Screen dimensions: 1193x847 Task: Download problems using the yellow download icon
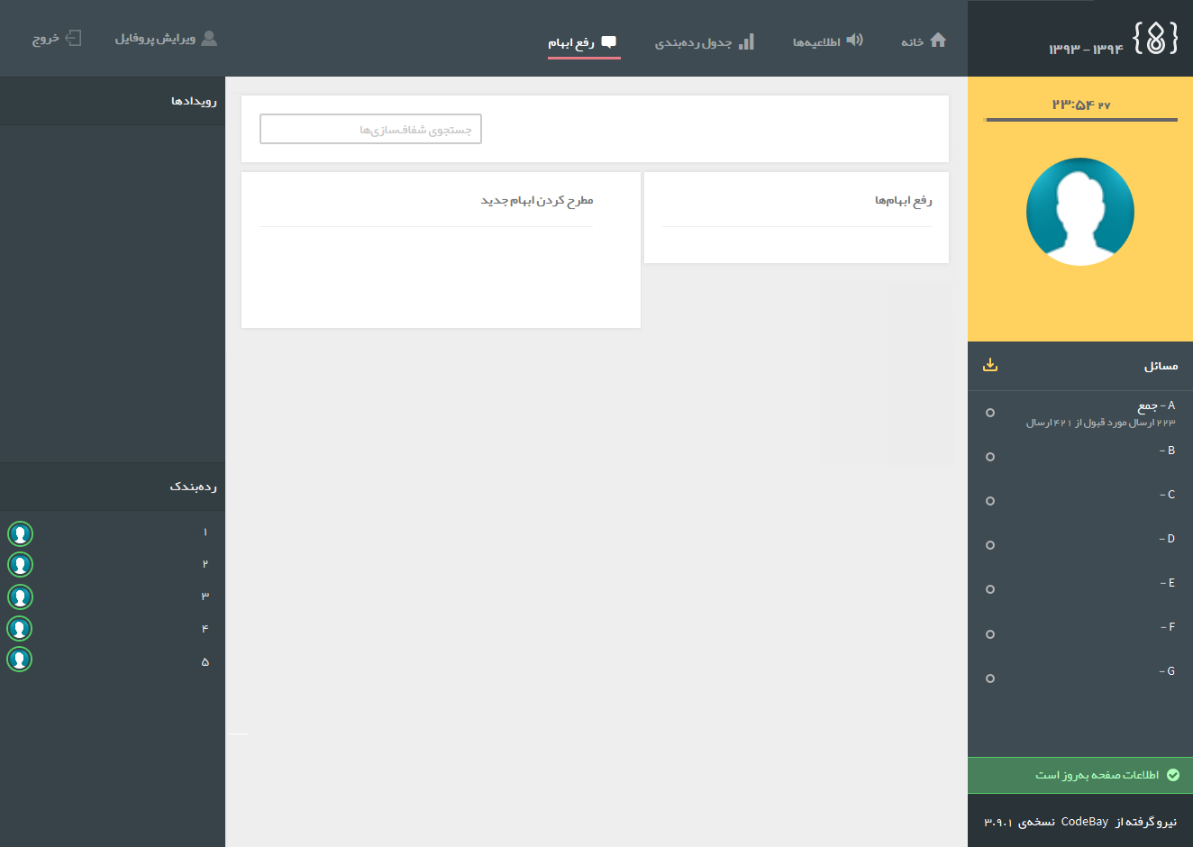[x=990, y=365]
